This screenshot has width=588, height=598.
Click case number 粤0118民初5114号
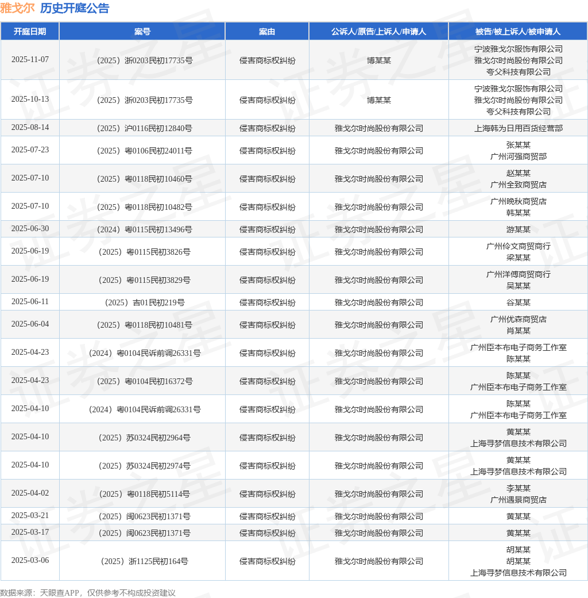pos(145,494)
